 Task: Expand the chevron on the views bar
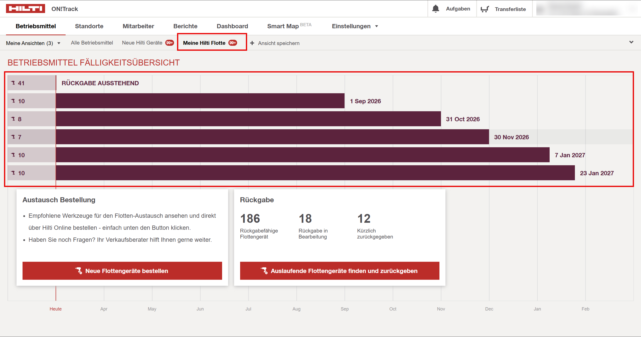coord(631,42)
